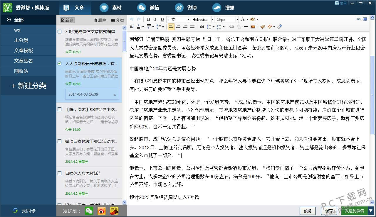Switch to the 搜狐 tab

(224, 8)
